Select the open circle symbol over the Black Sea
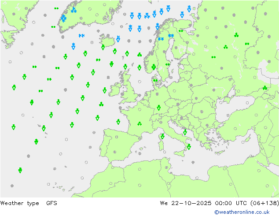This screenshot has width=279, height=216. pyautogui.click(x=247, y=103)
